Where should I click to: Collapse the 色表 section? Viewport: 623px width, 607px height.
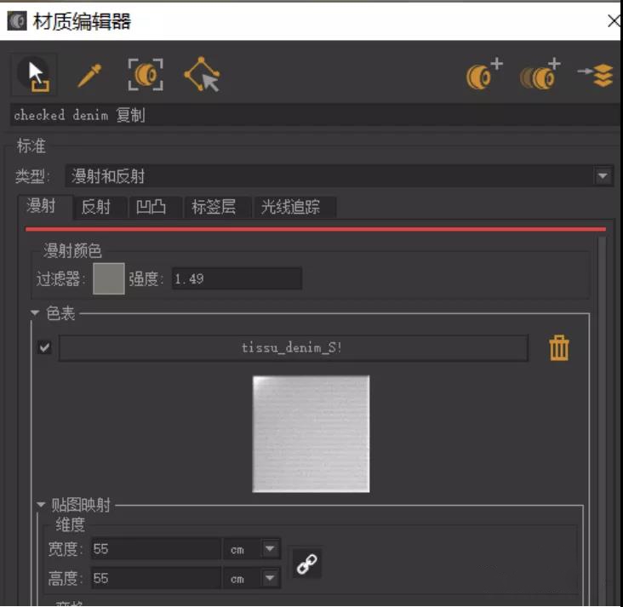click(x=35, y=312)
